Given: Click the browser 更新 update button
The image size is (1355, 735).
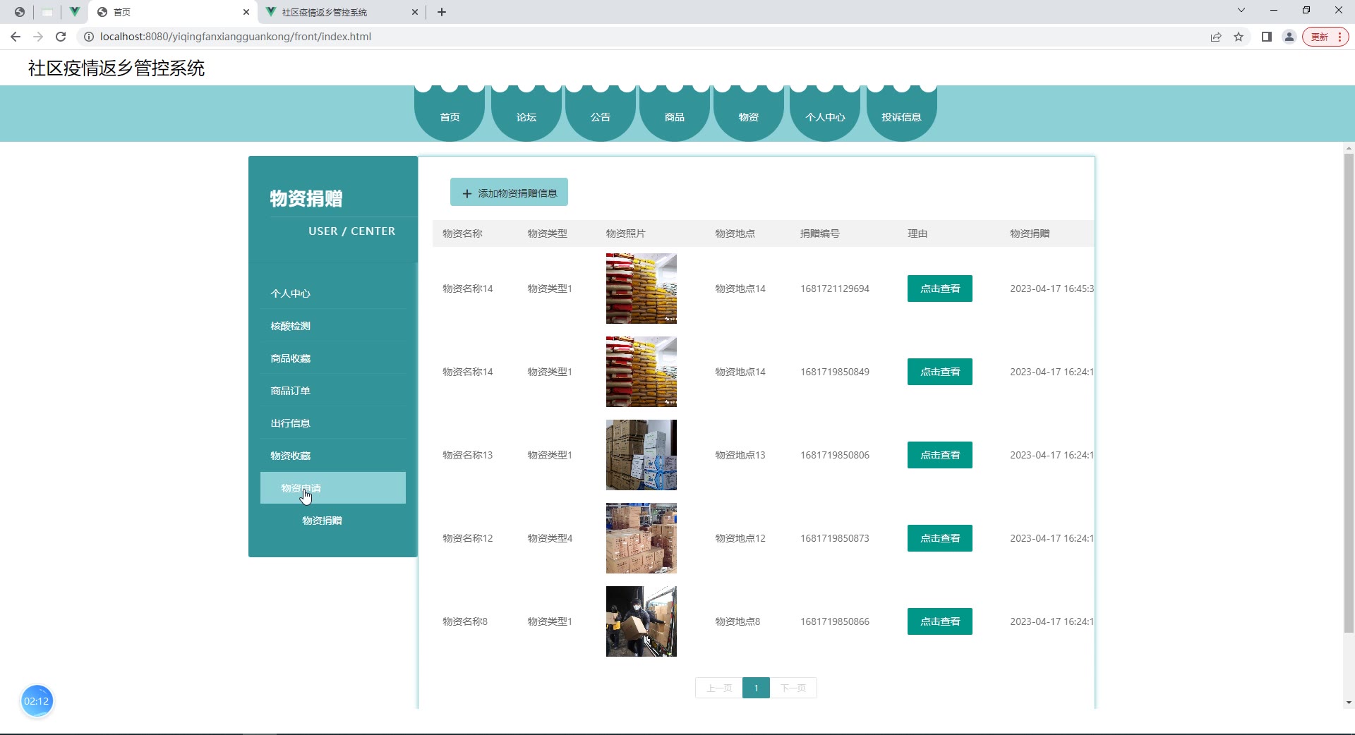Looking at the screenshot, I should [1325, 37].
